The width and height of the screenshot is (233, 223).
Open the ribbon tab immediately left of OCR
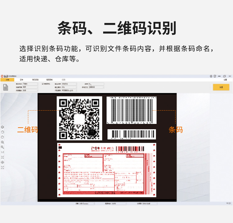coord(49,80)
